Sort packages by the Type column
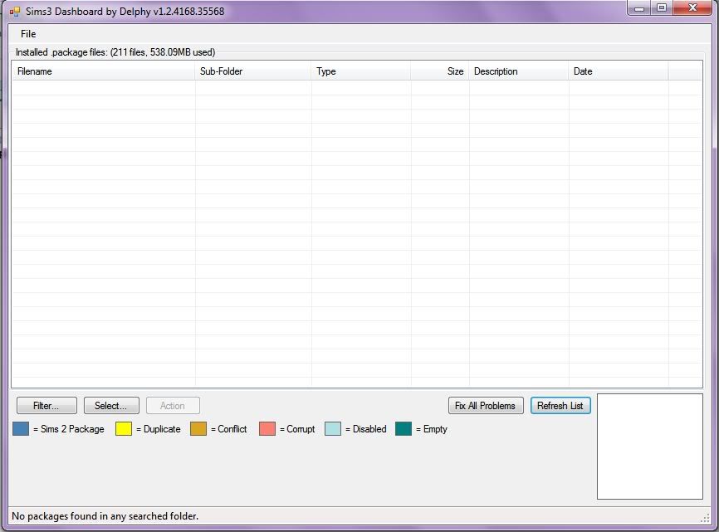The image size is (719, 532). point(325,71)
